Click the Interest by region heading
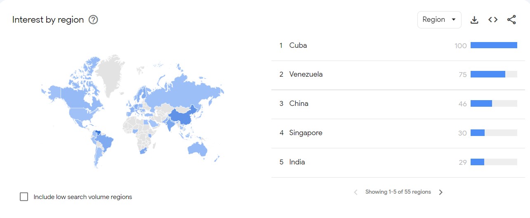This screenshot has width=530, height=218. click(x=48, y=20)
